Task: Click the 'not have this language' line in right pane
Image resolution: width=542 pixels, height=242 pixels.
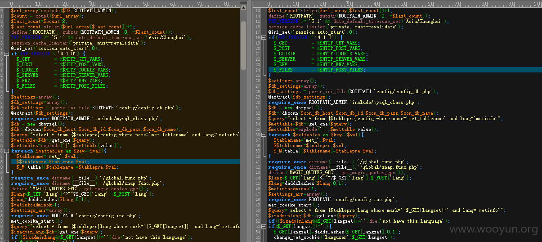Action: point(359,221)
